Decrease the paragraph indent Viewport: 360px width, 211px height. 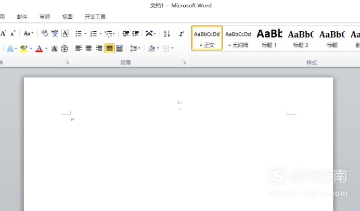pos(125,34)
